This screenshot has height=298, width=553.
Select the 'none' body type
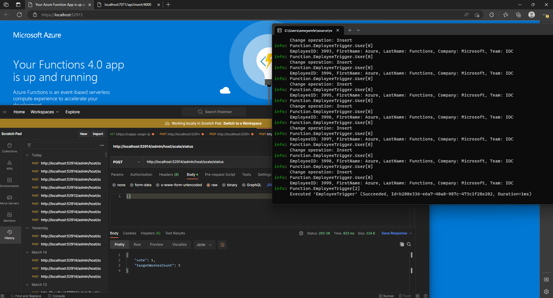pos(119,185)
